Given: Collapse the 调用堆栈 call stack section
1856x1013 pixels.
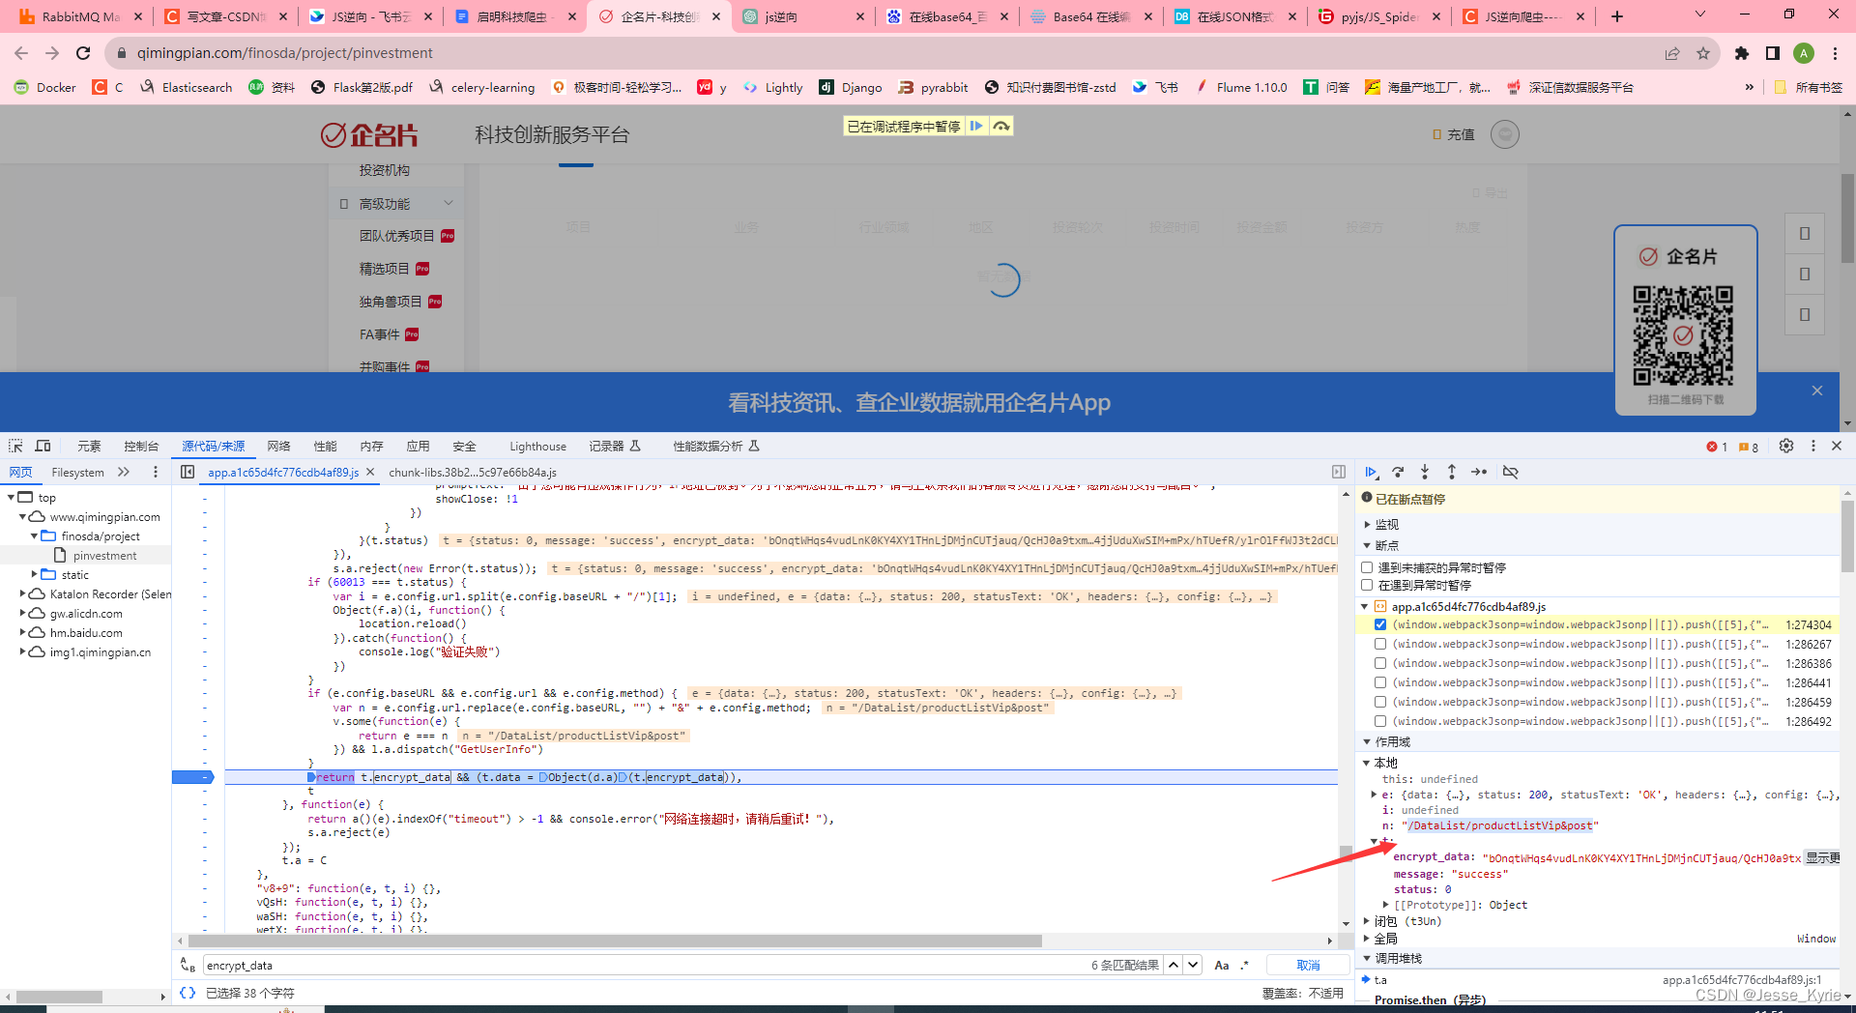Looking at the screenshot, I should click(1368, 958).
